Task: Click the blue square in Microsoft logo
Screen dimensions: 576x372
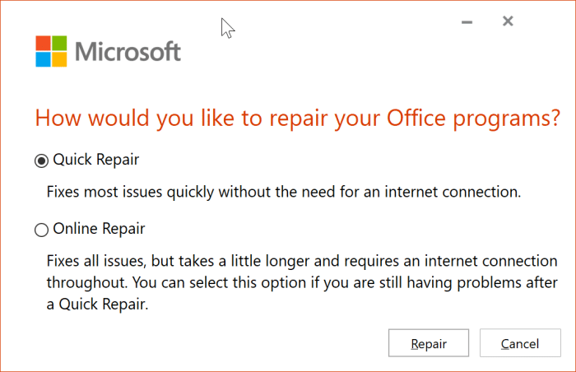Action: click(x=43, y=59)
